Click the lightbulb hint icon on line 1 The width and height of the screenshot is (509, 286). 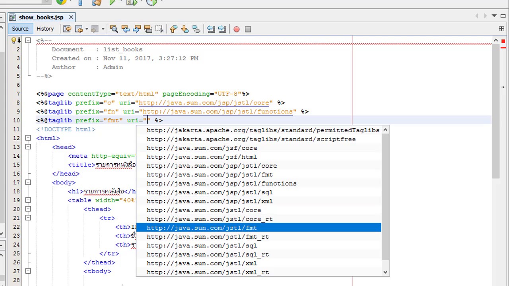[14, 40]
